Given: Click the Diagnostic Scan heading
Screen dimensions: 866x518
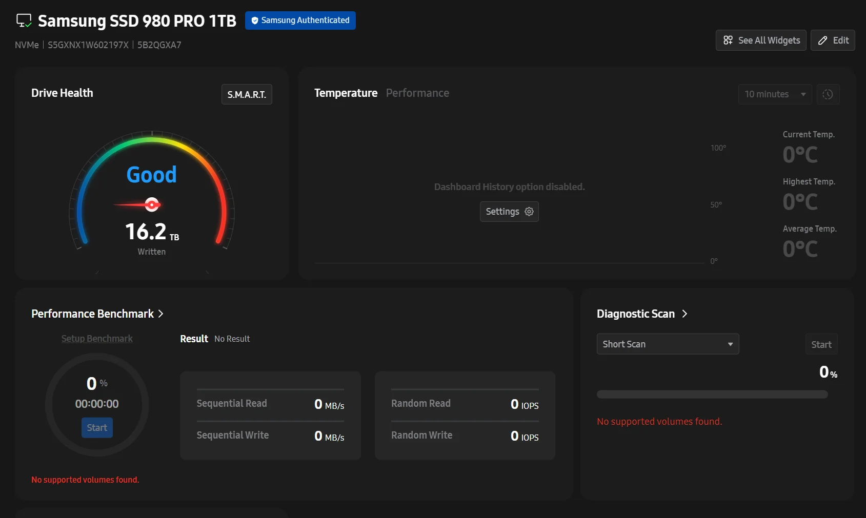Looking at the screenshot, I should pos(636,314).
